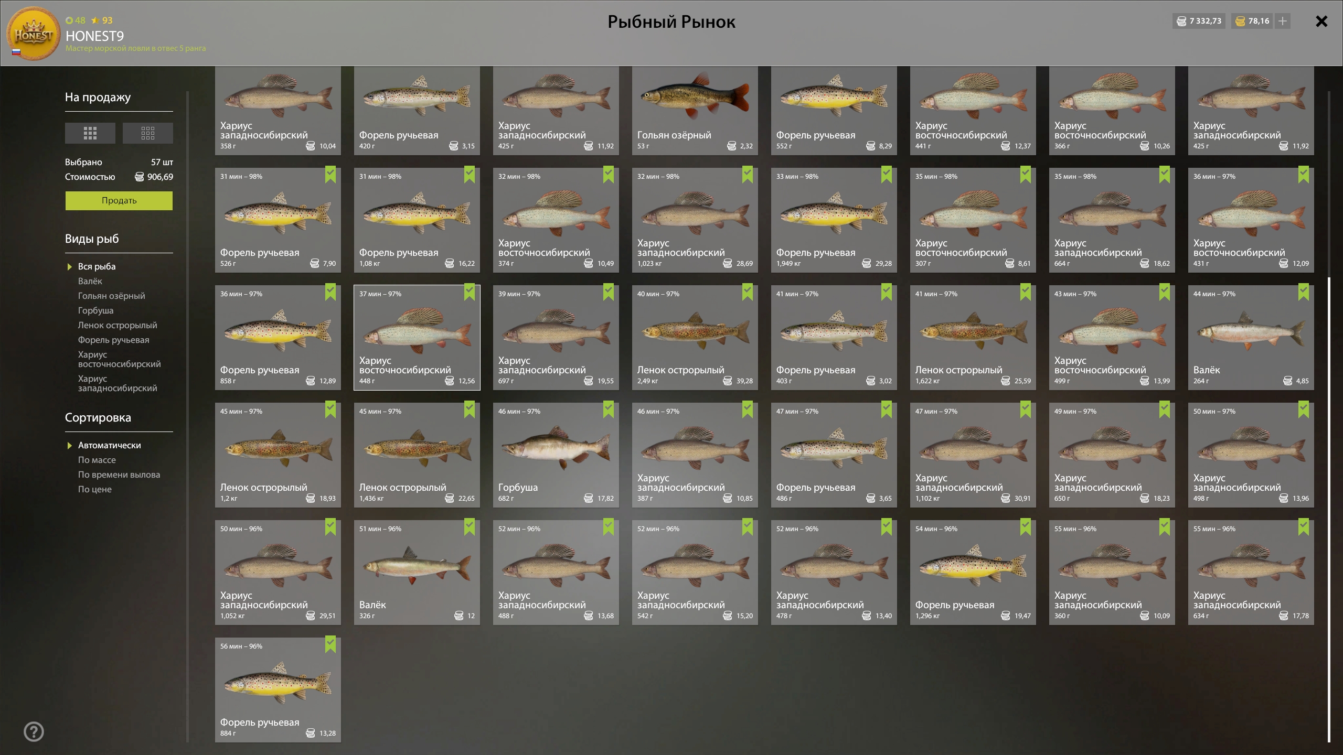Click the gold coins balance icon
This screenshot has width=1343, height=755.
(1240, 21)
